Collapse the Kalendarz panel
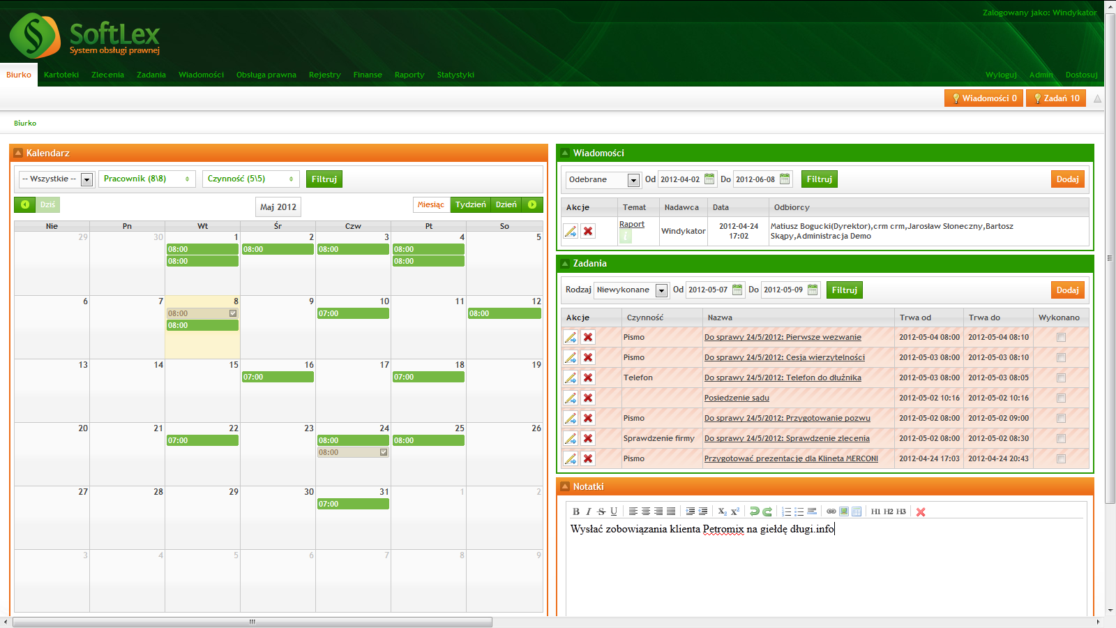Viewport: 1116px width, 628px height. [x=18, y=153]
